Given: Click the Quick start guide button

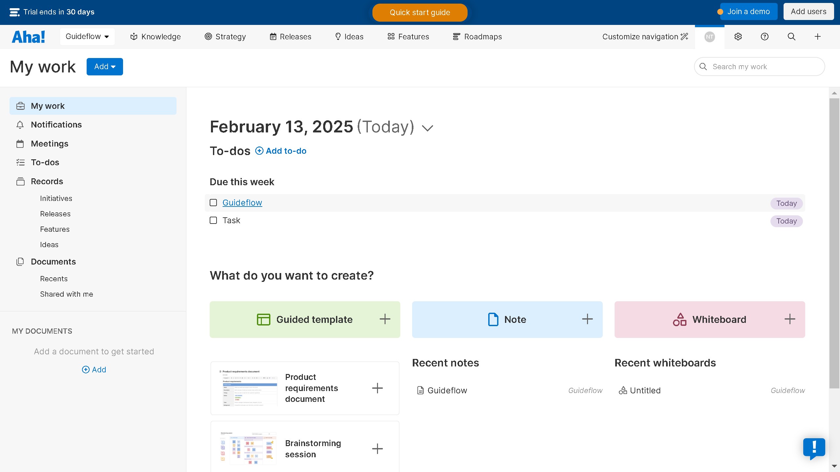Looking at the screenshot, I should pyautogui.click(x=420, y=12).
